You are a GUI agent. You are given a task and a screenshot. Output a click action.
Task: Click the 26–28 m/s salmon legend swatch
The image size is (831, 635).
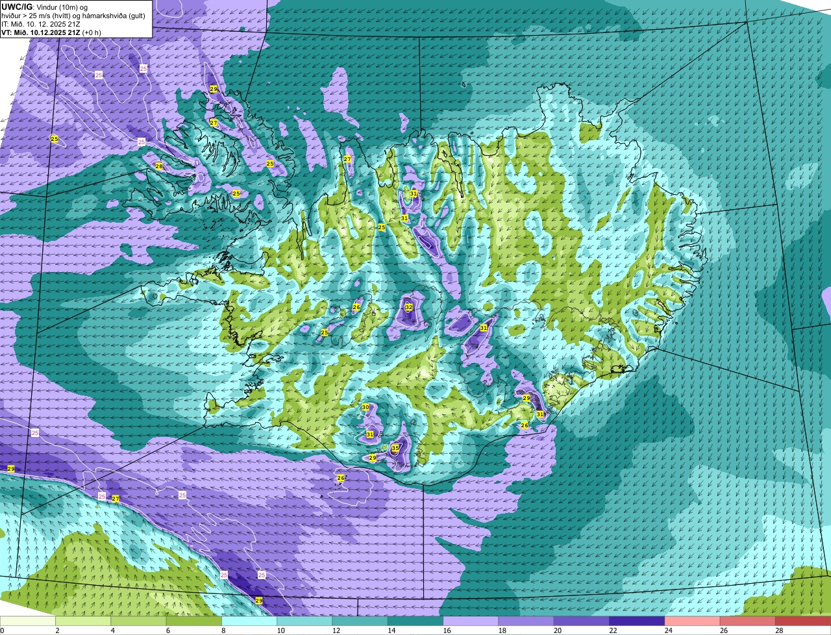748,621
